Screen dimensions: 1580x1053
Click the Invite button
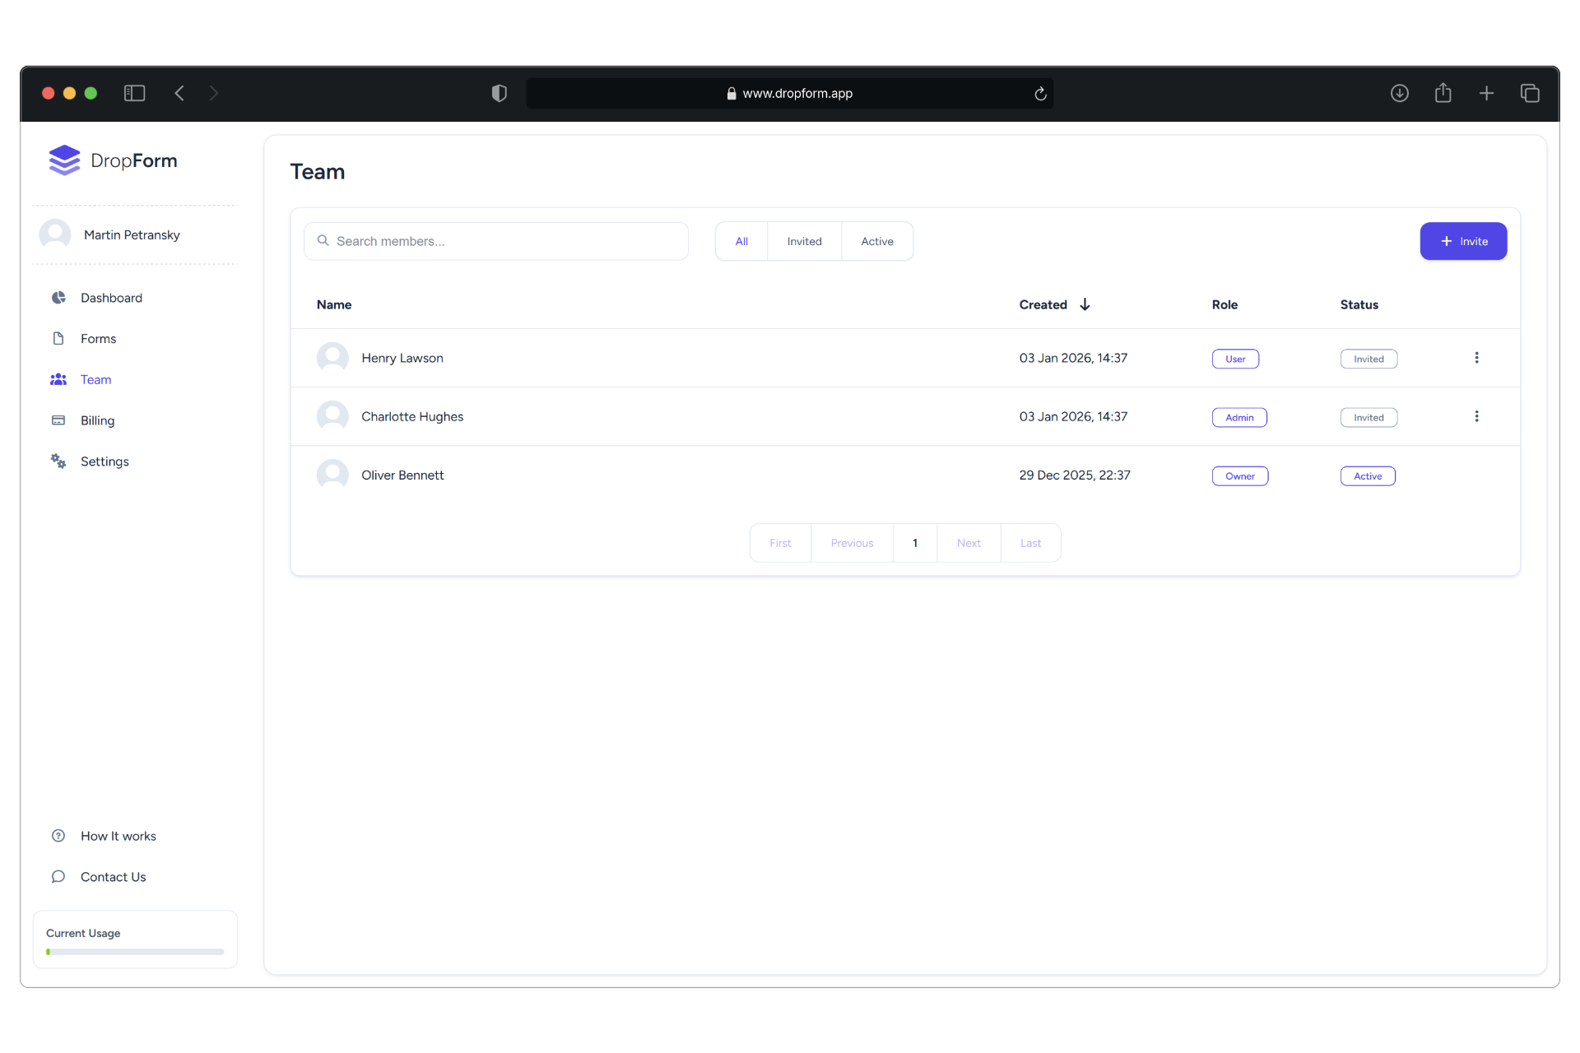coord(1464,240)
